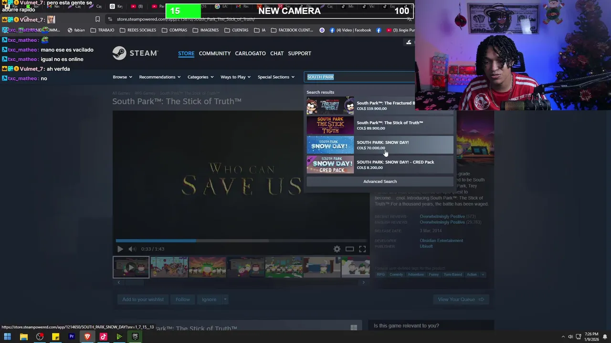Go to the STORE tab
The width and height of the screenshot is (611, 343).
point(186,53)
